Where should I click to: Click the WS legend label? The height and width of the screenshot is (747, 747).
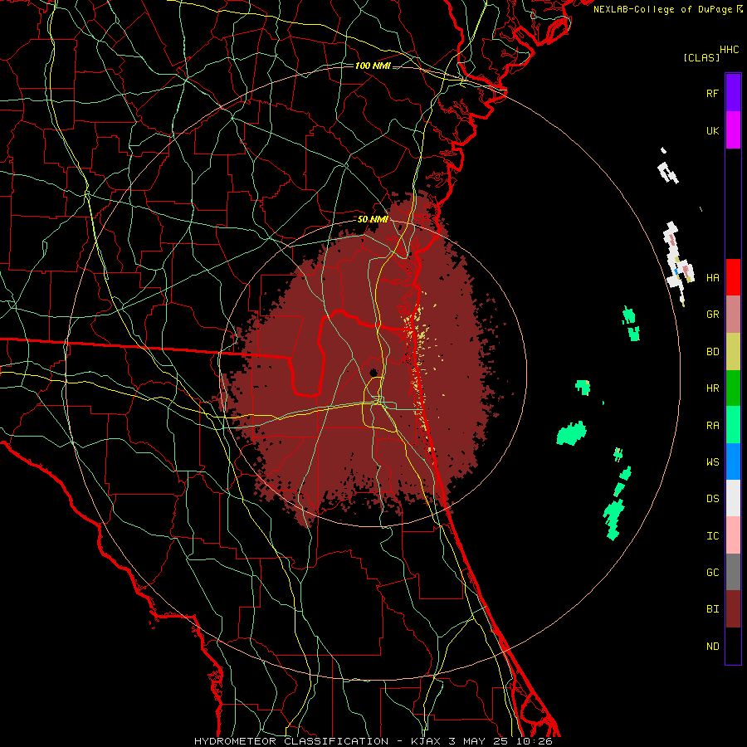pyautogui.click(x=712, y=462)
